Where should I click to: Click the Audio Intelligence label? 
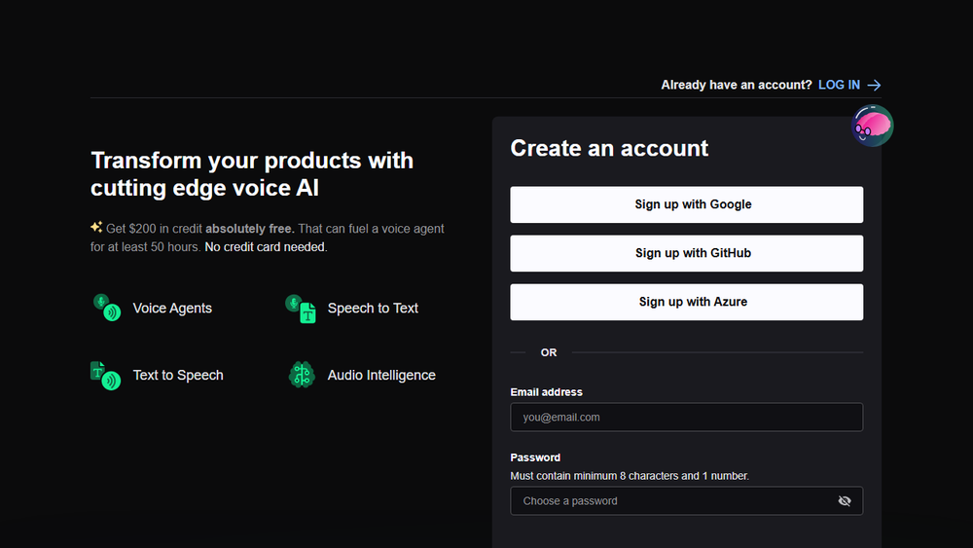(381, 376)
